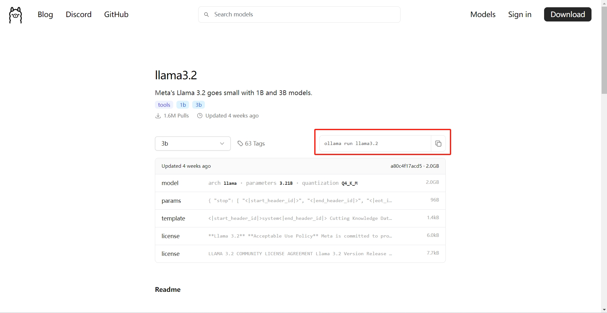This screenshot has width=607, height=313.
Task: Click the Download button
Action: tap(568, 15)
